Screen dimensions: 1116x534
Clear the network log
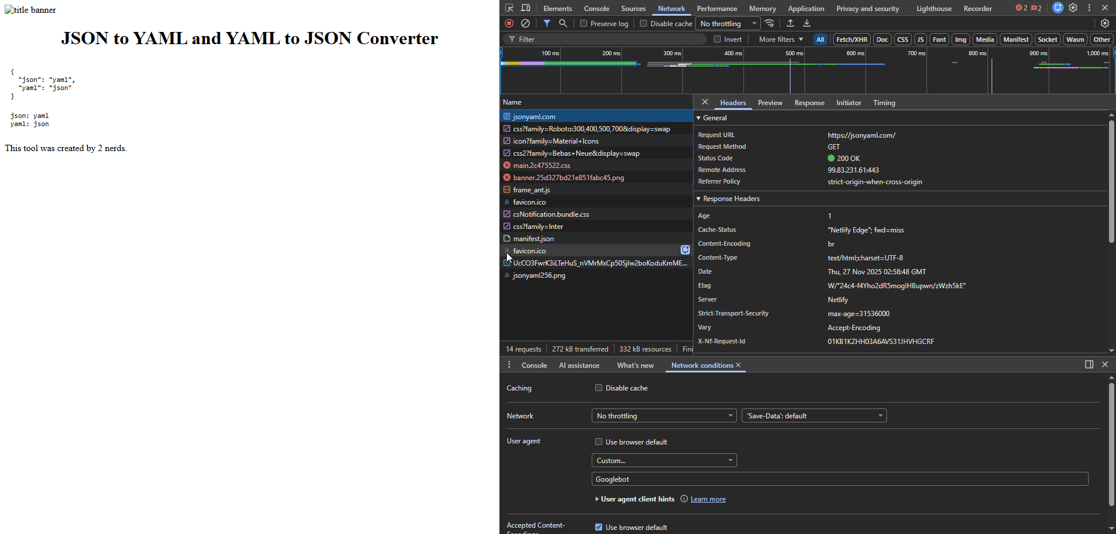pyautogui.click(x=525, y=23)
